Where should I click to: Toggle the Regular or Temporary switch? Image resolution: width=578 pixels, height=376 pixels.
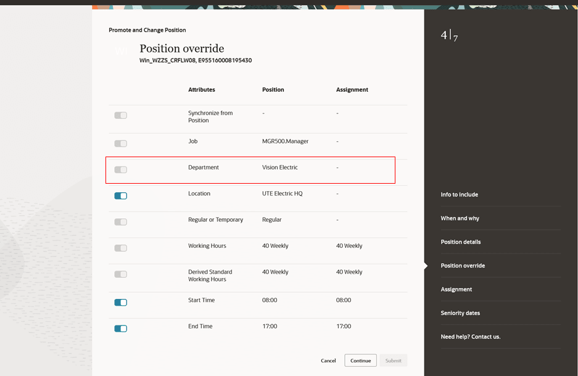tap(120, 222)
